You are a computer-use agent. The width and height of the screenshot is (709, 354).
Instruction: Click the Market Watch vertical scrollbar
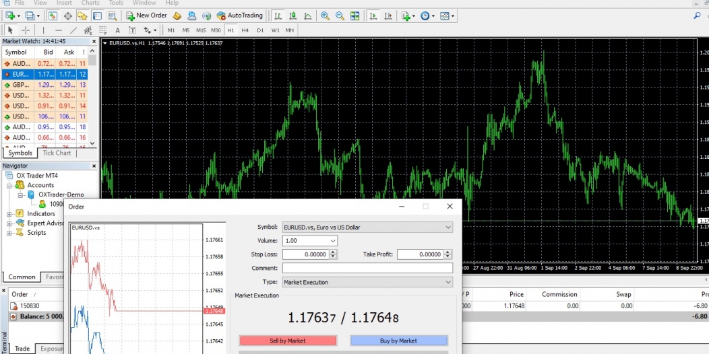[x=93, y=97]
